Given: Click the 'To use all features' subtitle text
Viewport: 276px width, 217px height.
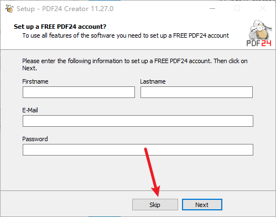Looking at the screenshot, I should tap(126, 35).
